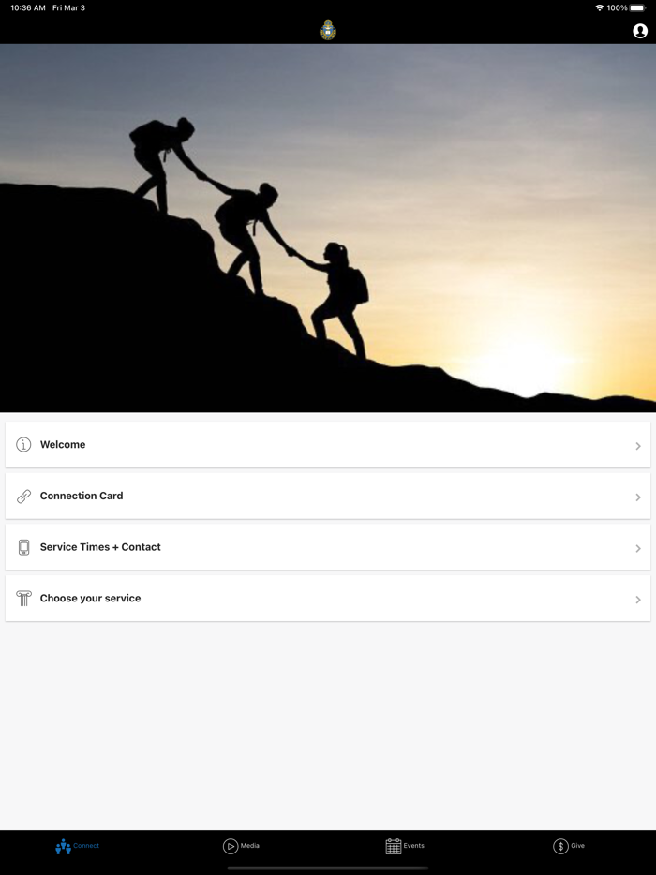Click the Media play icon
The image size is (656, 875).
tap(230, 847)
